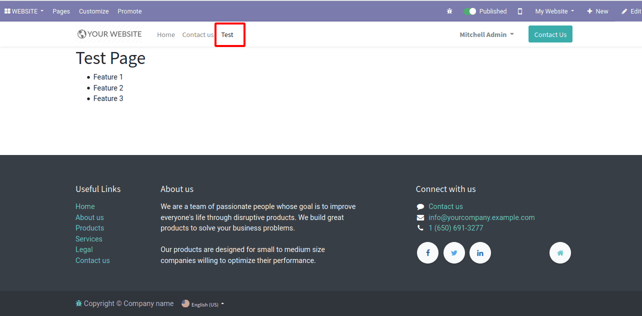Click the bug icon next to Copyright
Image resolution: width=642 pixels, height=316 pixels.
tap(78, 303)
